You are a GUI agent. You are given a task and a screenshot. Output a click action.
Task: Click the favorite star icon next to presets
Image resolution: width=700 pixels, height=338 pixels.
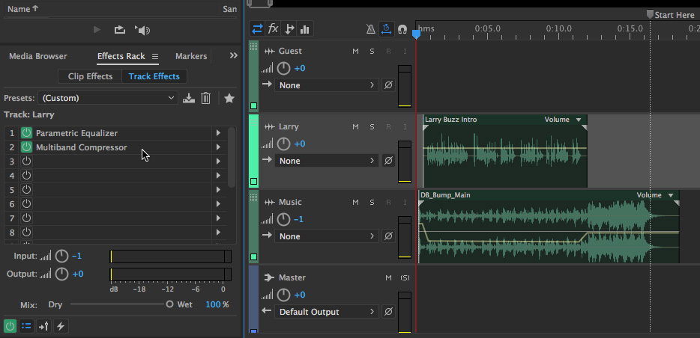(229, 98)
